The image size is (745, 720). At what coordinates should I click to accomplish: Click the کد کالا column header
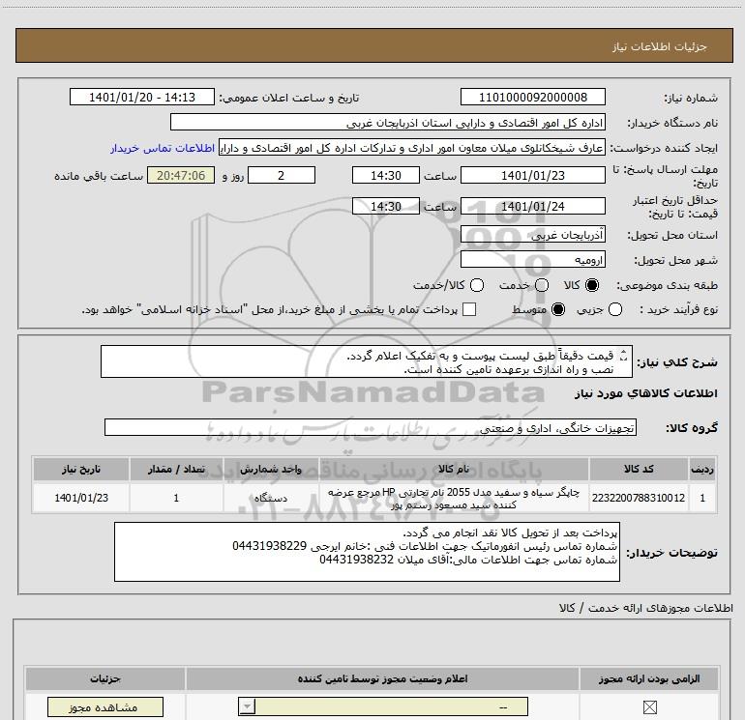pos(639,469)
